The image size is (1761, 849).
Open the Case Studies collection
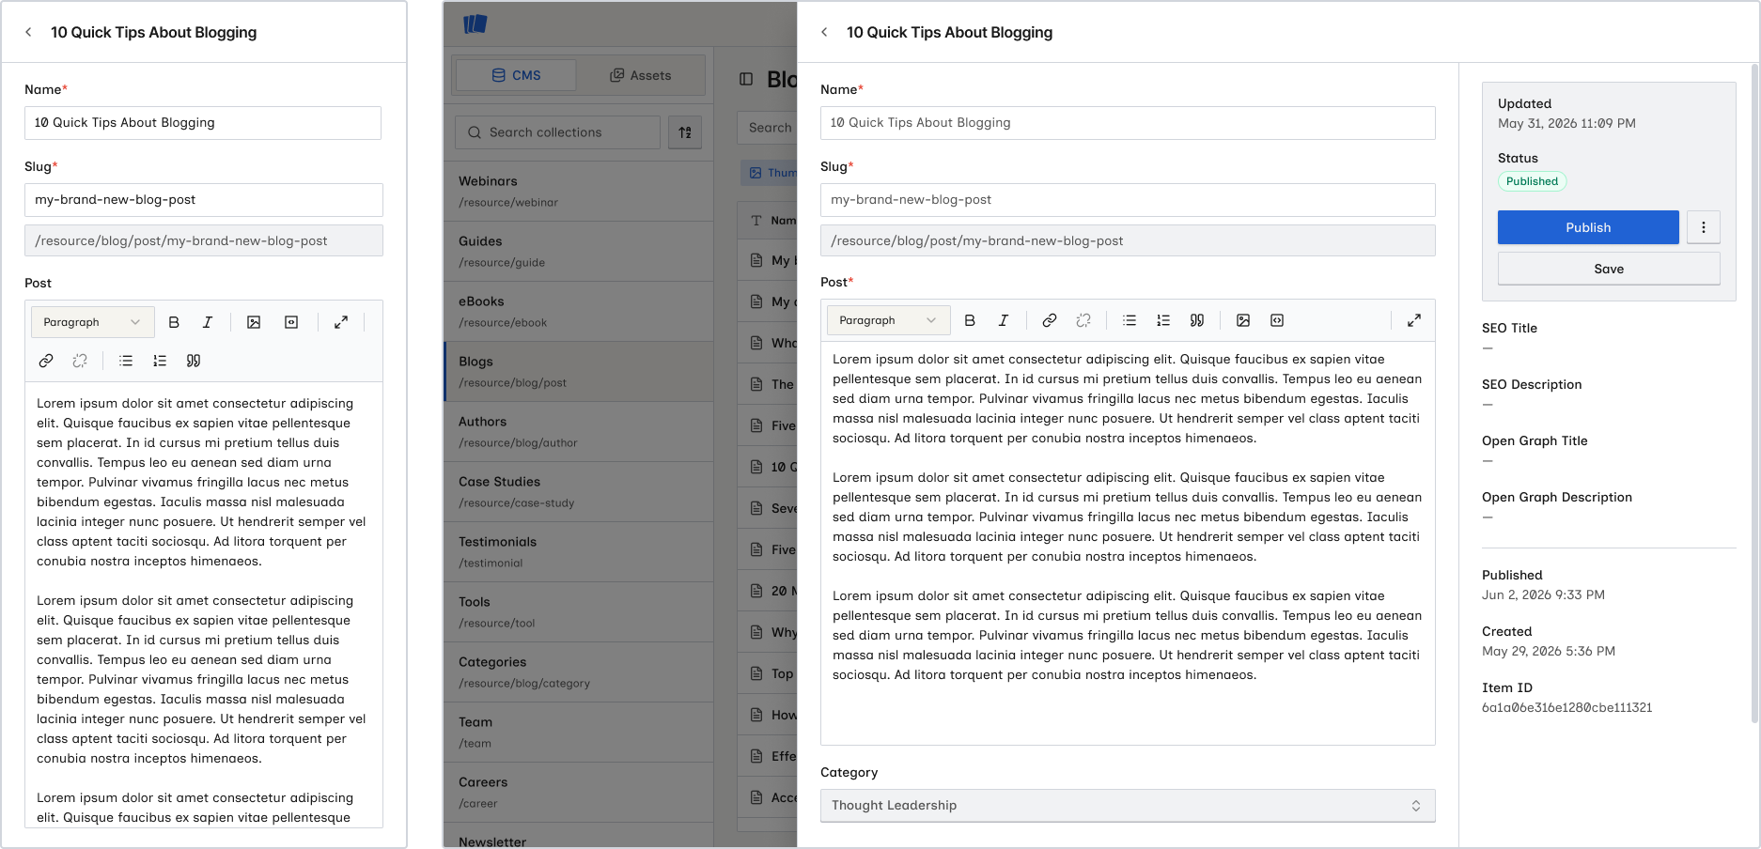[579, 492]
